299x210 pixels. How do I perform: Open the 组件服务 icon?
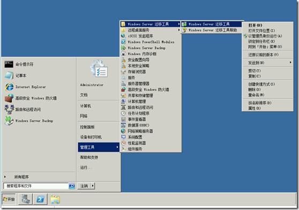tap(123, 149)
